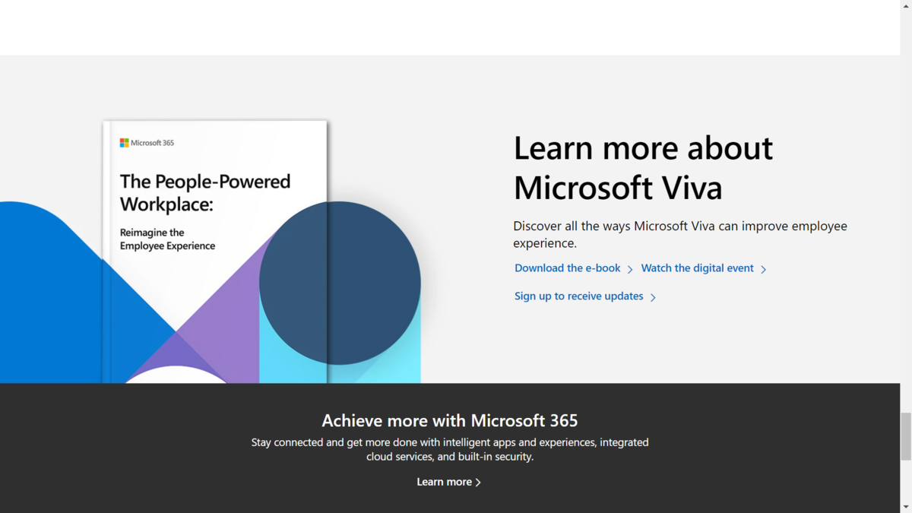Viewport: 912px width, 513px height.
Task: Click the chevron after Download the e-book
Action: point(630,269)
